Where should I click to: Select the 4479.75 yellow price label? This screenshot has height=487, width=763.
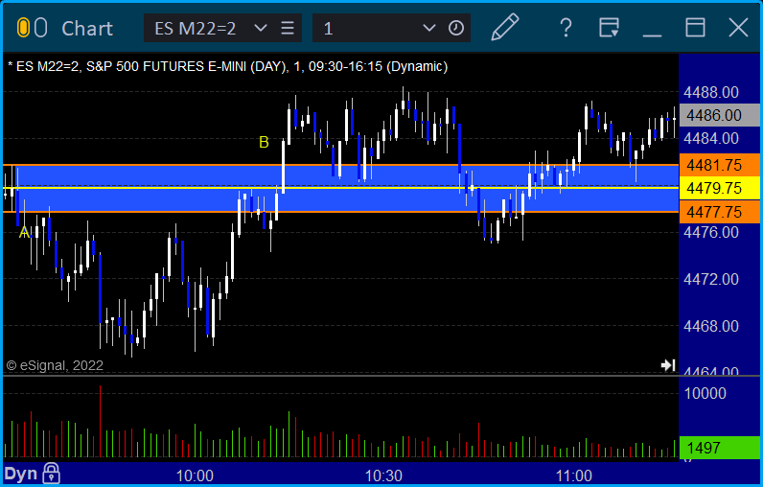(x=720, y=188)
